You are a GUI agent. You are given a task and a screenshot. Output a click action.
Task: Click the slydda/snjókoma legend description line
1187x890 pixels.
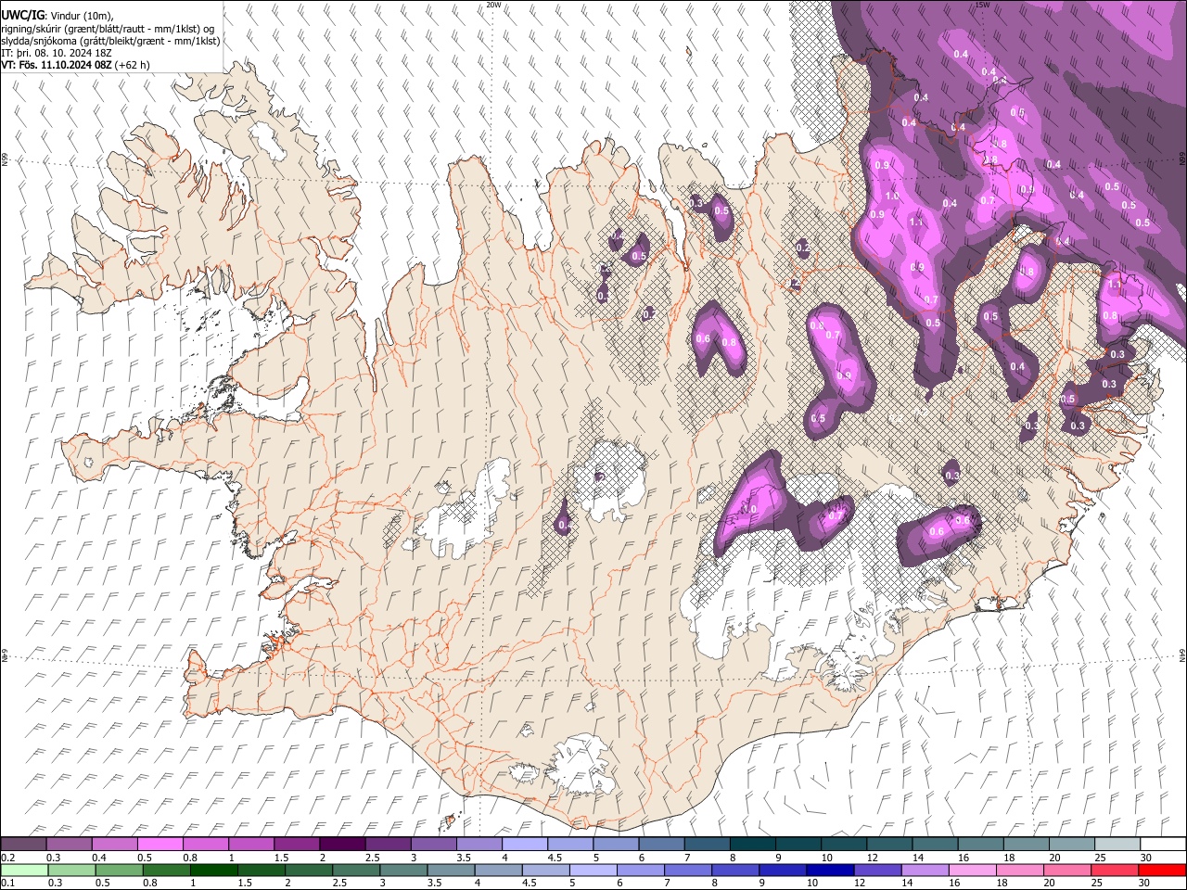tap(110, 41)
